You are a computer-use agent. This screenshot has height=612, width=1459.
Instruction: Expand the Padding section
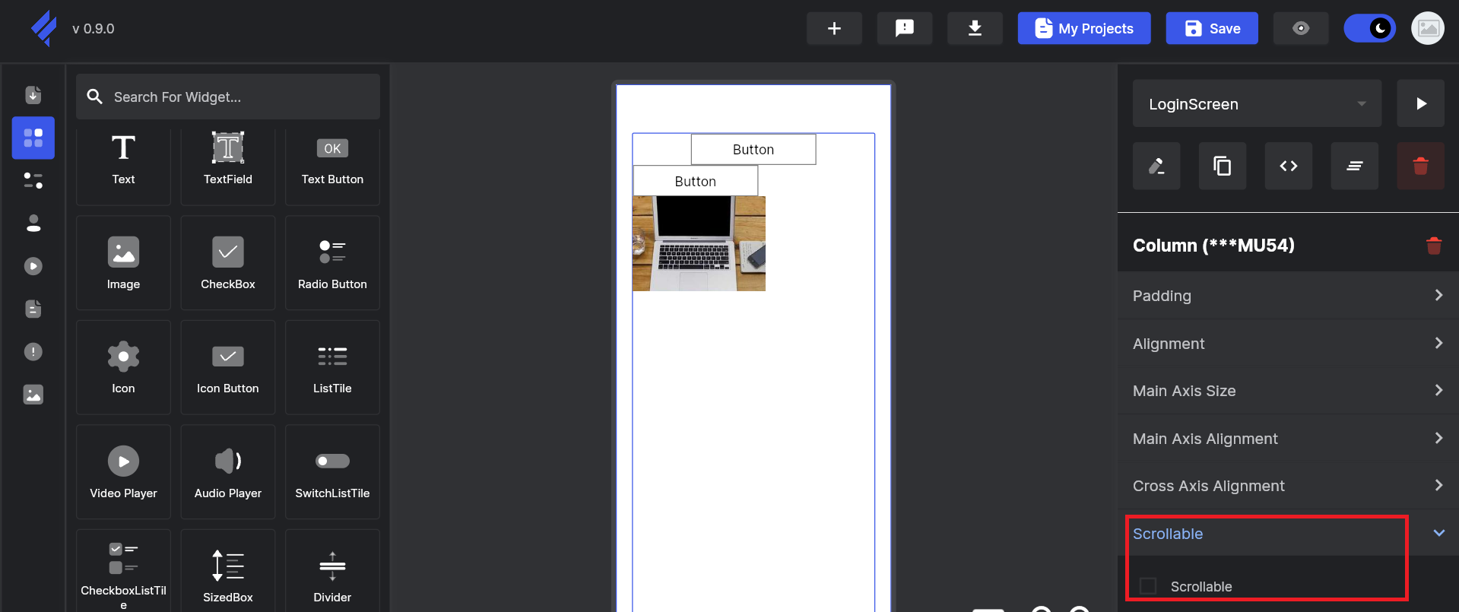coord(1286,296)
